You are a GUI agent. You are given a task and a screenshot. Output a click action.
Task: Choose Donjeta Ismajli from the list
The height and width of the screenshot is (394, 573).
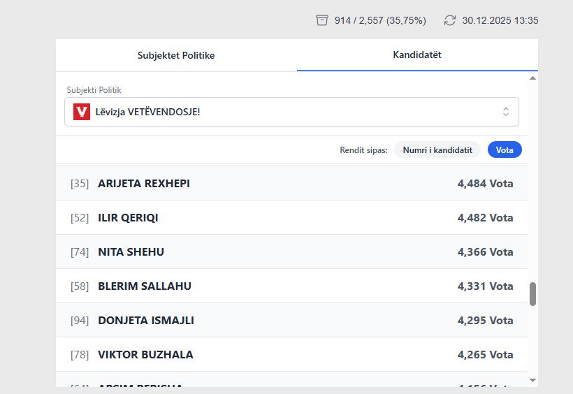(291, 321)
